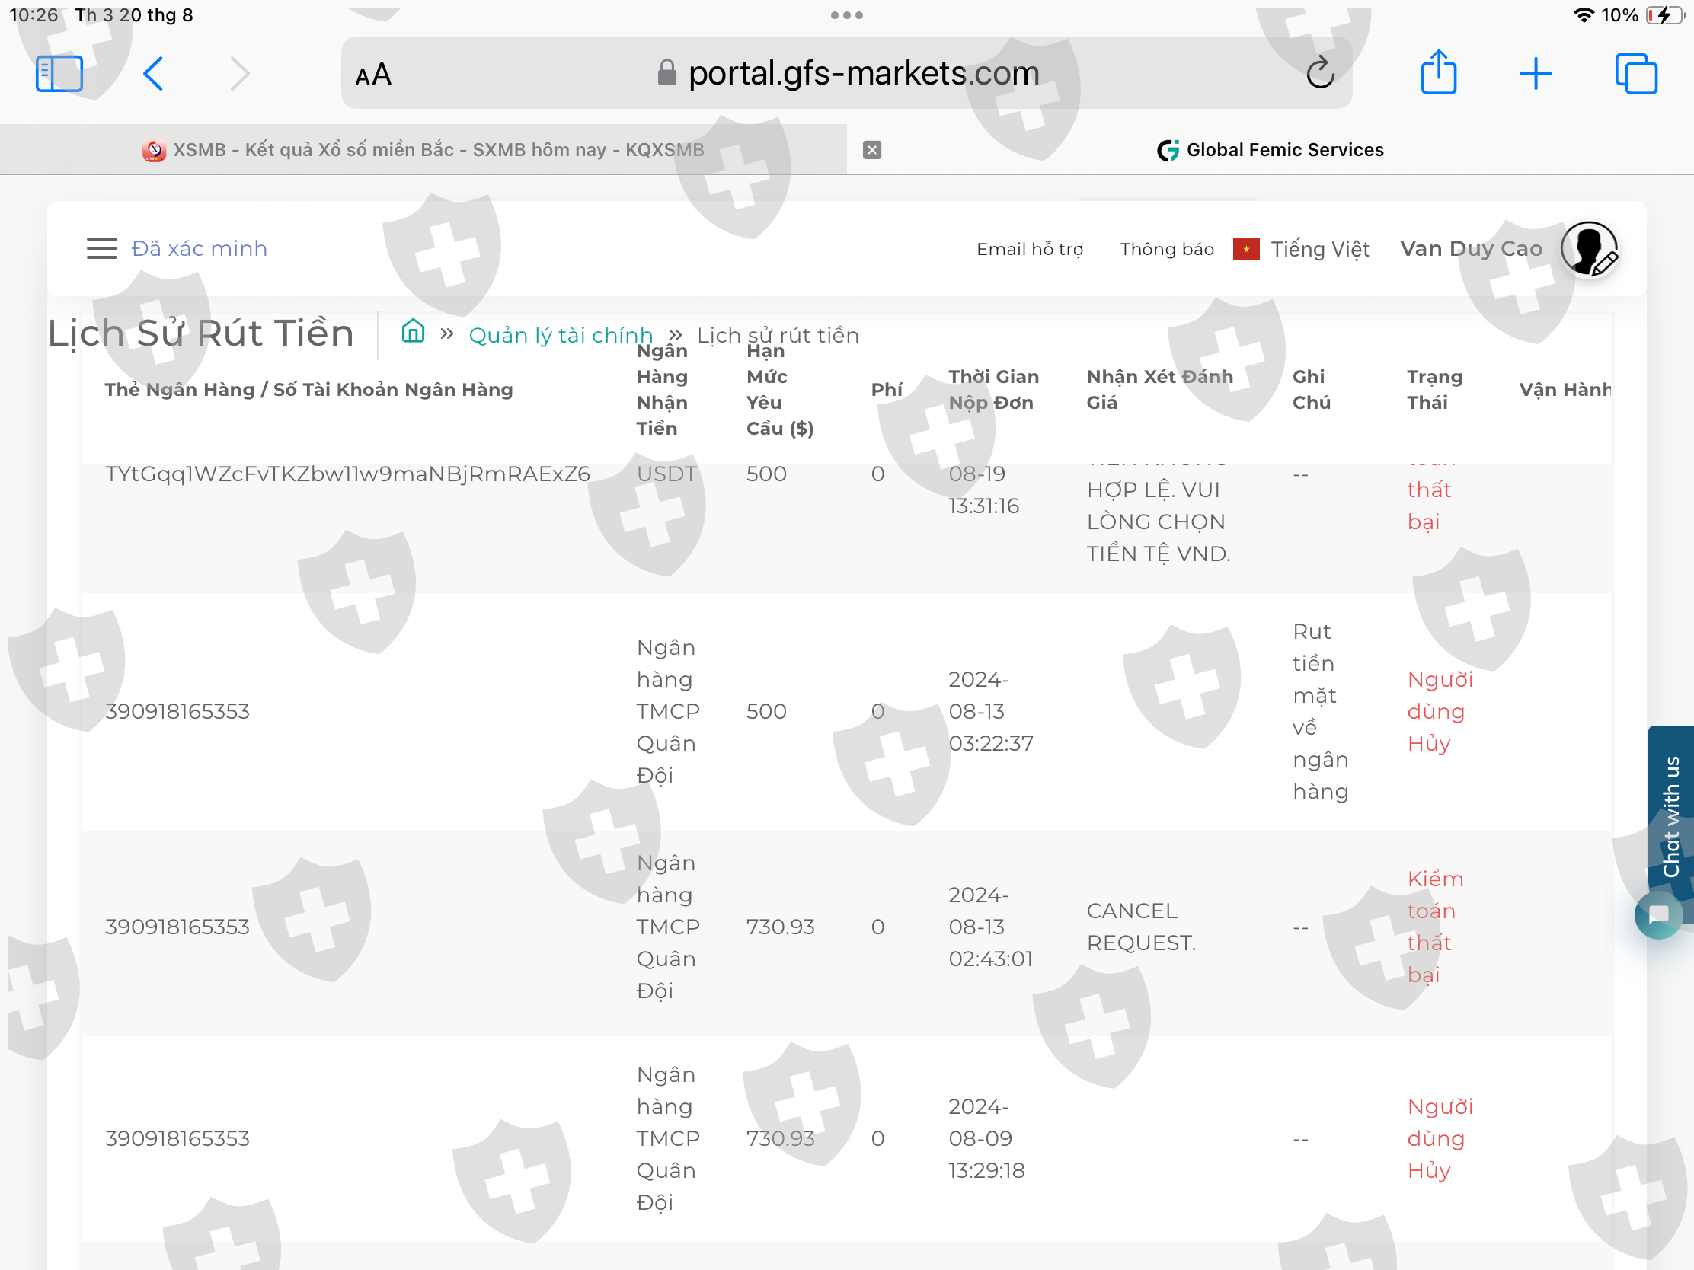Click the Email hỗ trợ link

pyautogui.click(x=1029, y=249)
